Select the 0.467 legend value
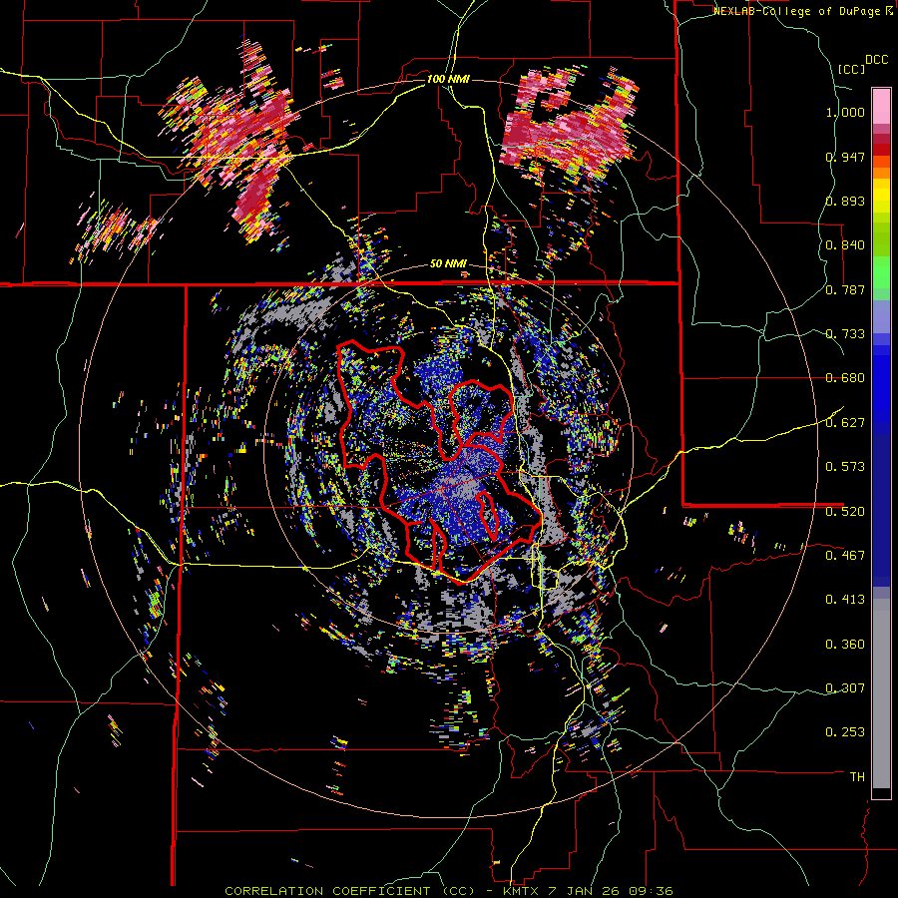This screenshot has height=898, width=898. (x=845, y=555)
